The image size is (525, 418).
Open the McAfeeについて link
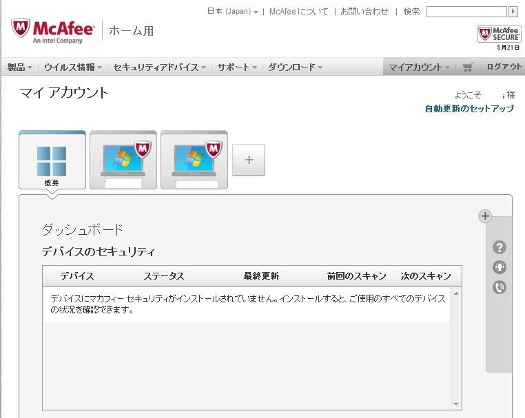[298, 12]
